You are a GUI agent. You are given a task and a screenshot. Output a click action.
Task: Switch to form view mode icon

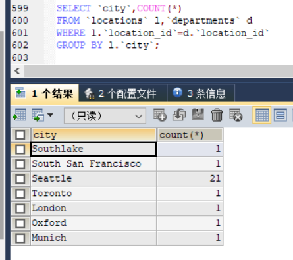[280, 115]
